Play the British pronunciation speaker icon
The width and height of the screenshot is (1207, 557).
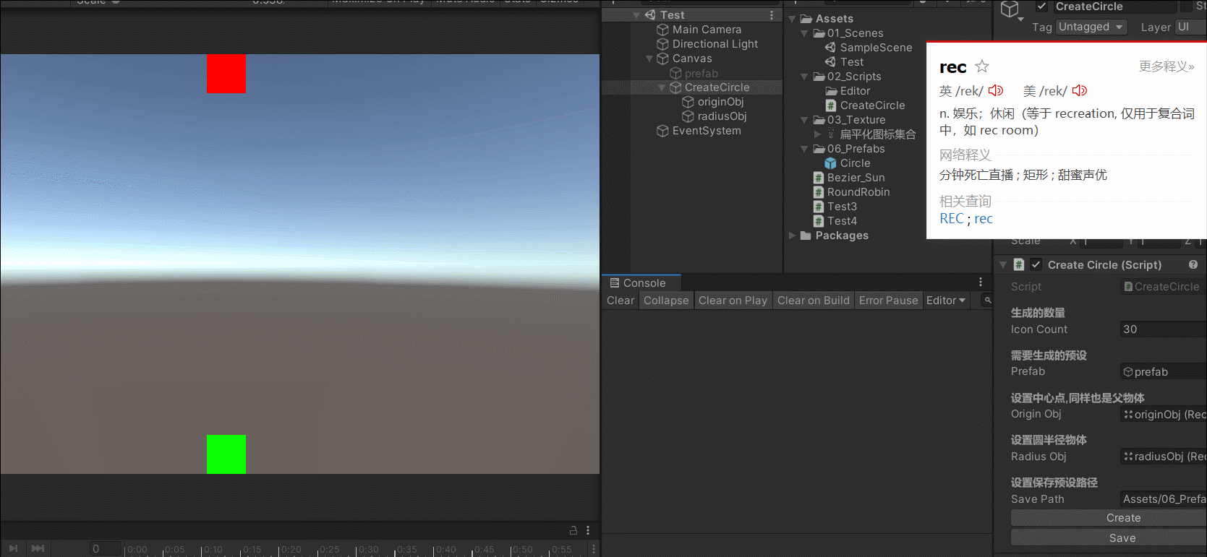(996, 90)
